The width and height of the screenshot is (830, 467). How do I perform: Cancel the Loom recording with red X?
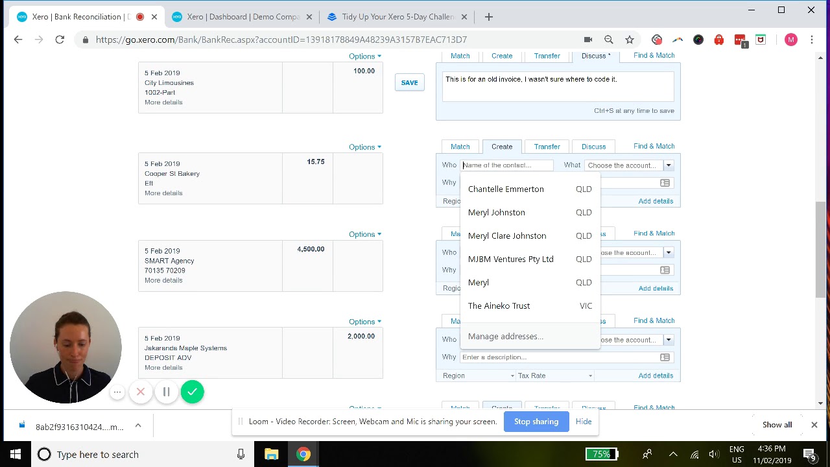coord(141,392)
